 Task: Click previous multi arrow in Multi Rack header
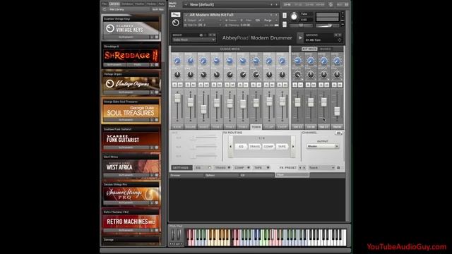(x=271, y=5)
